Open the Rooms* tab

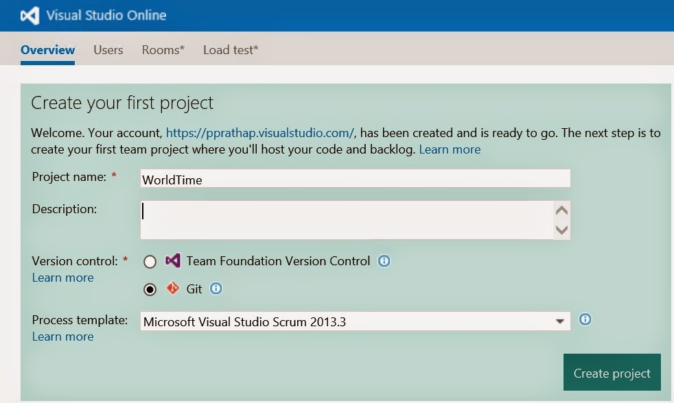click(163, 50)
